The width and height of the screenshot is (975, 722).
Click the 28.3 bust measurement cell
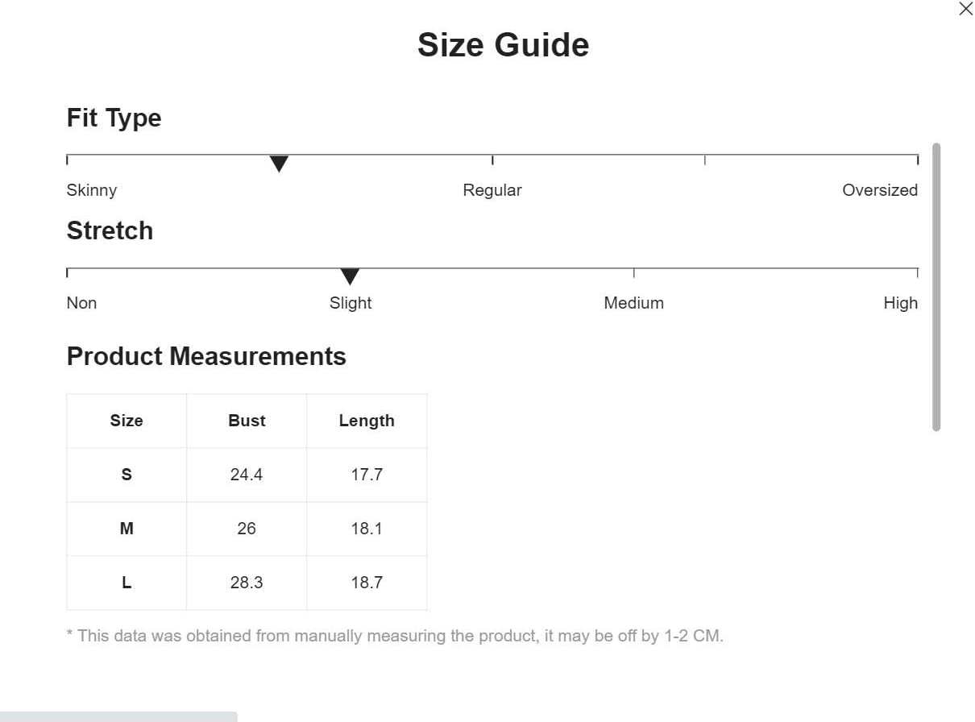coord(247,583)
